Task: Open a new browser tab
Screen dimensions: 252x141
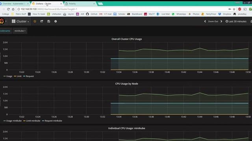Action: [x=100, y=4]
